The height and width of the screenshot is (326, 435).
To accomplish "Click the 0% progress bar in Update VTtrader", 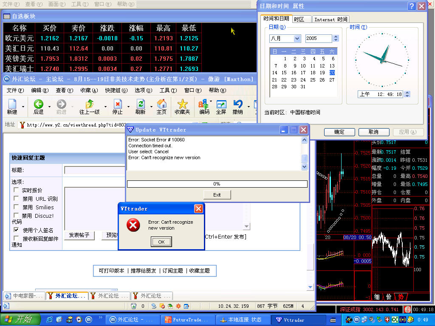I will coord(217,184).
